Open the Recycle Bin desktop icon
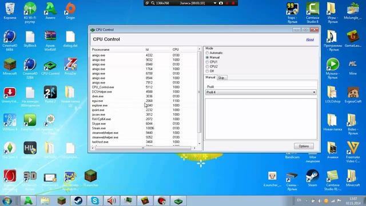This screenshot has height=206, width=366. [x=10, y=11]
